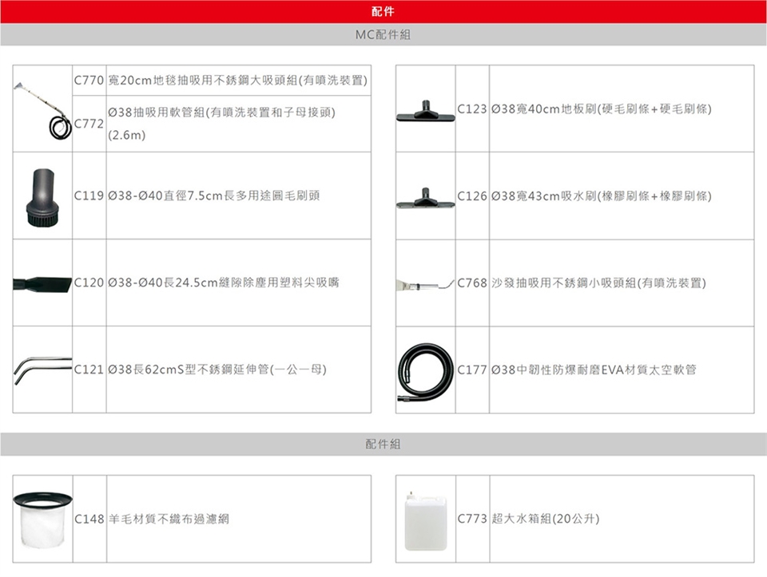Viewport: 767px width, 577px height.
Task: Click the C770 product code cell
Action: [89, 81]
